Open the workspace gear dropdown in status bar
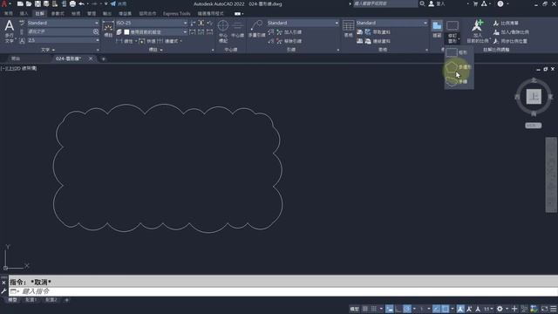 [x=507, y=309]
